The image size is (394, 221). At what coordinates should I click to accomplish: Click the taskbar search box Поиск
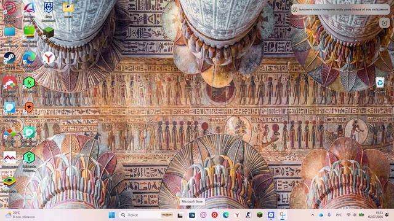click(x=147, y=215)
